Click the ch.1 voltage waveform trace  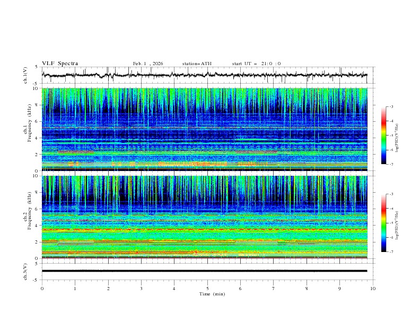tap(204, 75)
